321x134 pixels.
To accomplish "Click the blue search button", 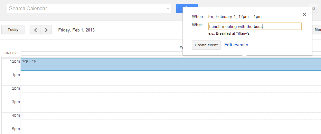I will 179,9.
